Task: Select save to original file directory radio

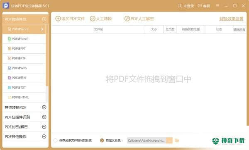Action: pyautogui.click(x=56, y=140)
